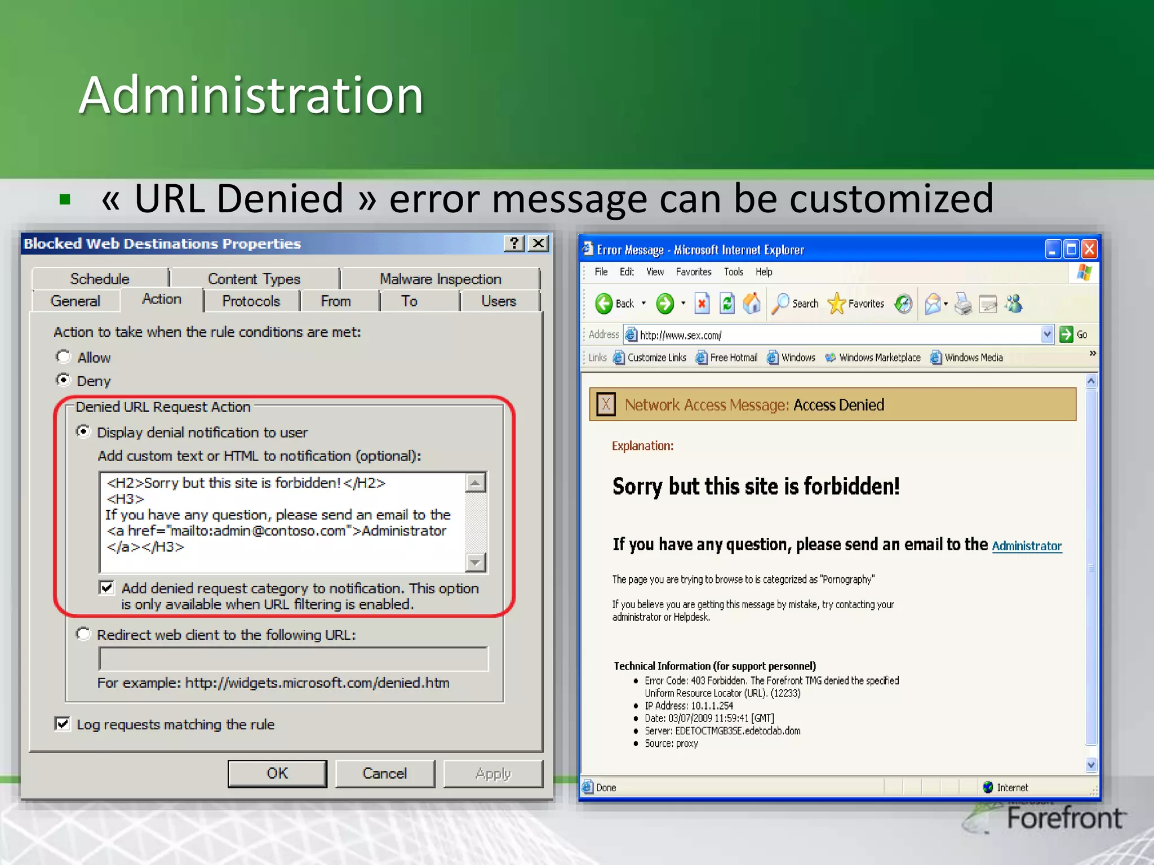The image size is (1154, 865).
Task: Click the IE Back arrow icon
Action: coord(604,304)
